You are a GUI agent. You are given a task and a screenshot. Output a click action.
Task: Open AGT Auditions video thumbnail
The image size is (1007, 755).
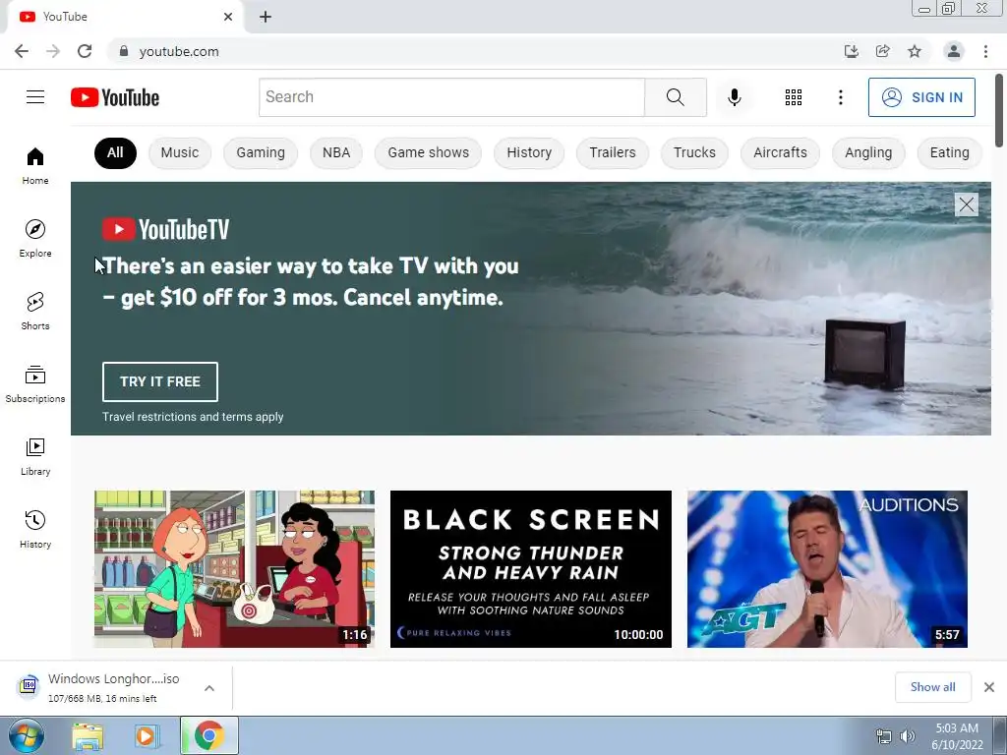tap(827, 569)
